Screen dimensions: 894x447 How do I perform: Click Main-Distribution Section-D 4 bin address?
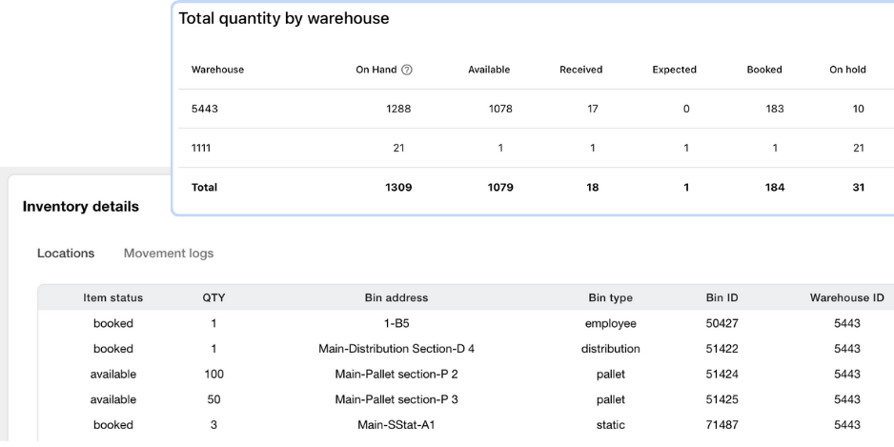tap(396, 349)
